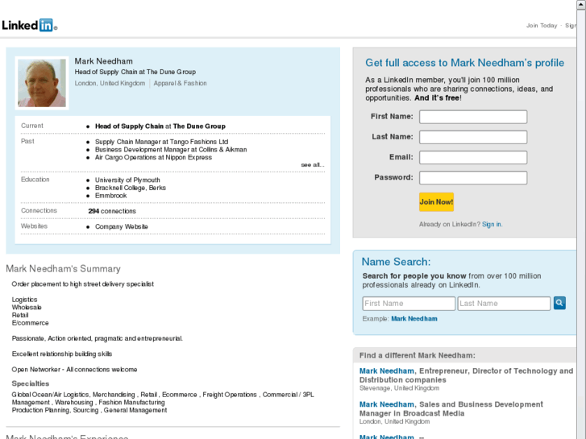The width and height of the screenshot is (586, 439).
Task: Click the Join Today link
Action: pyautogui.click(x=542, y=26)
